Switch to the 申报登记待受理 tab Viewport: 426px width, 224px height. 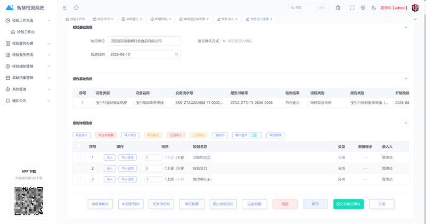194,19
